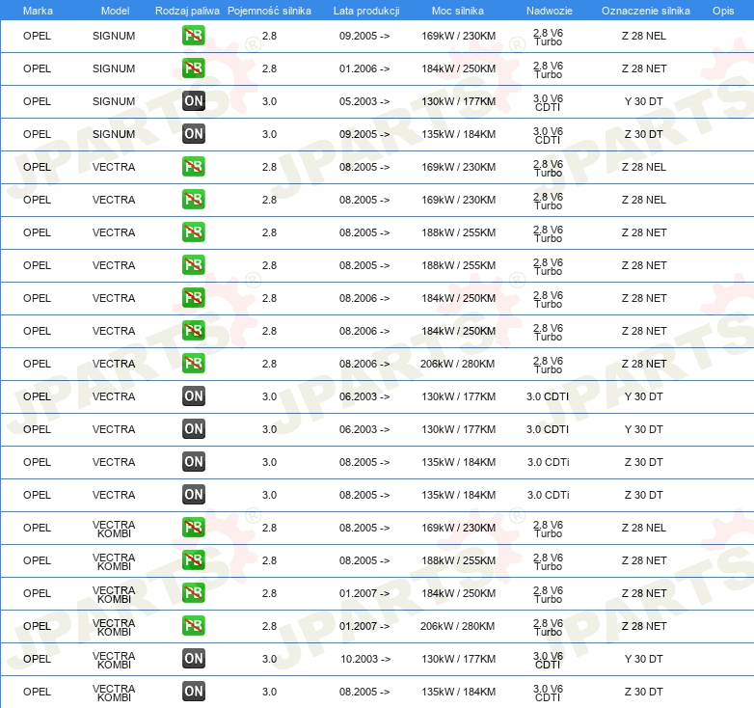Click petrol fuel icon in SIGNUM 184kW row
754x708 pixels.
pyautogui.click(x=193, y=68)
